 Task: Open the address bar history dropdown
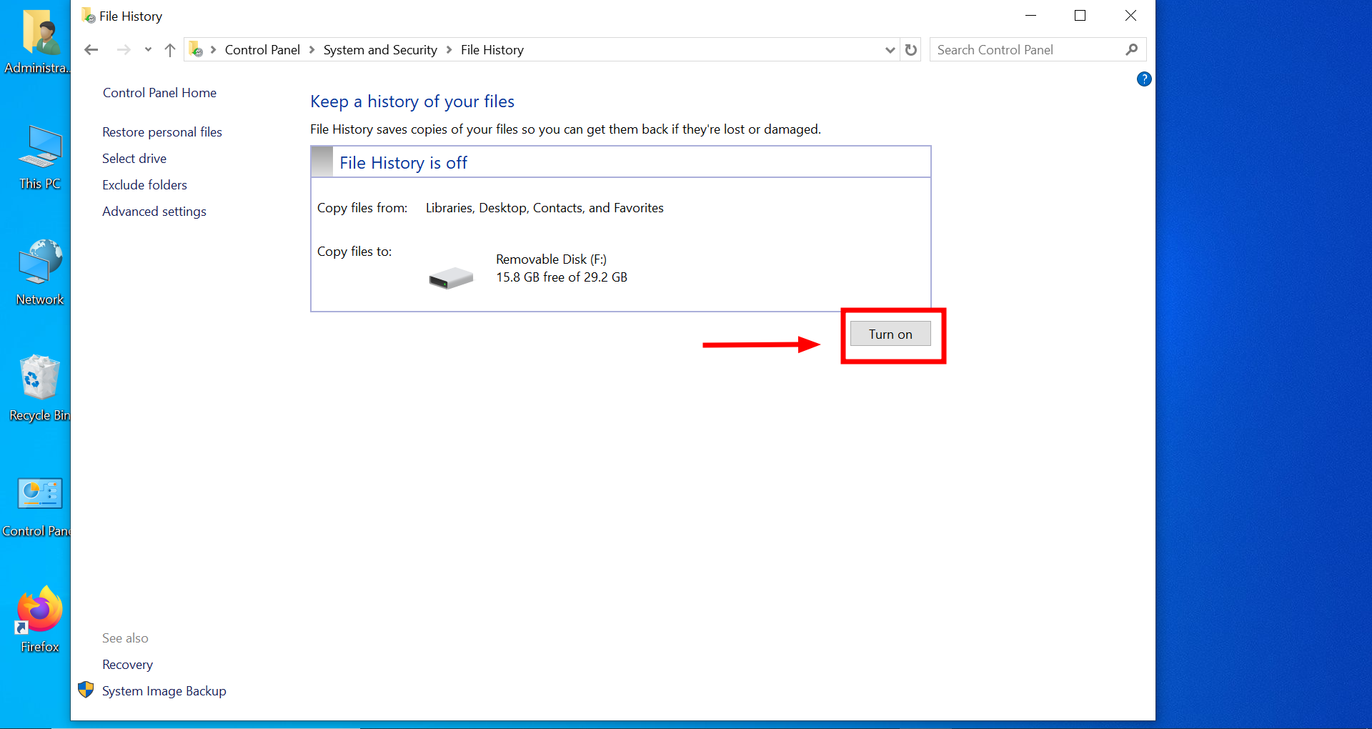click(890, 50)
